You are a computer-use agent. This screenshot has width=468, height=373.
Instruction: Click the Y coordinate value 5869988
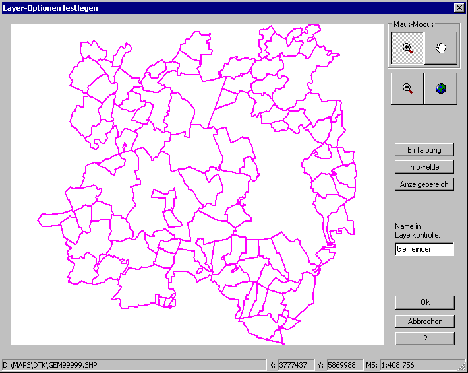click(x=345, y=365)
